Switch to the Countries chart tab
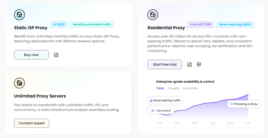This screenshot has height=138, width=268. pyautogui.click(x=190, y=88)
